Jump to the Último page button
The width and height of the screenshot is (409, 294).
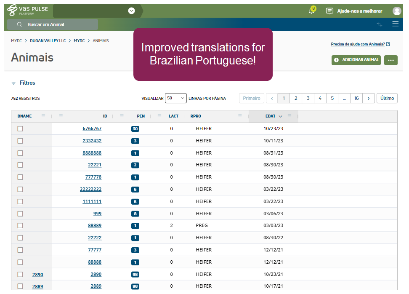pyautogui.click(x=387, y=98)
